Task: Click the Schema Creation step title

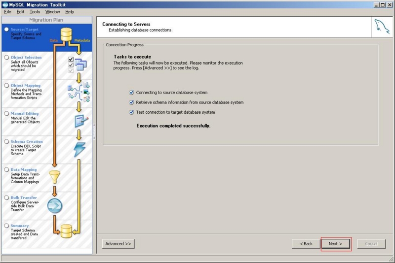Action: pyautogui.click(x=27, y=142)
